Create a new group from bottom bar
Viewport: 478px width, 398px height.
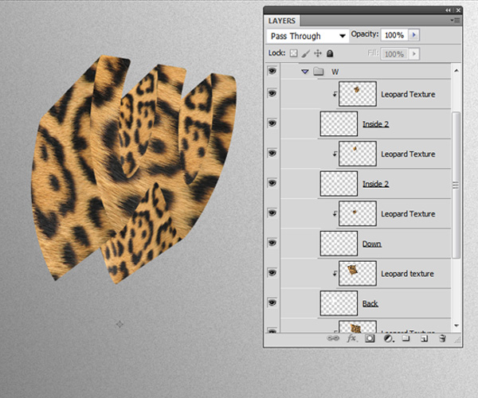[406, 338]
